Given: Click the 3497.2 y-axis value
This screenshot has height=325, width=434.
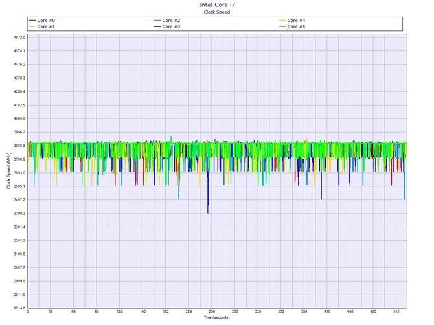Looking at the screenshot, I should tap(19, 200).
